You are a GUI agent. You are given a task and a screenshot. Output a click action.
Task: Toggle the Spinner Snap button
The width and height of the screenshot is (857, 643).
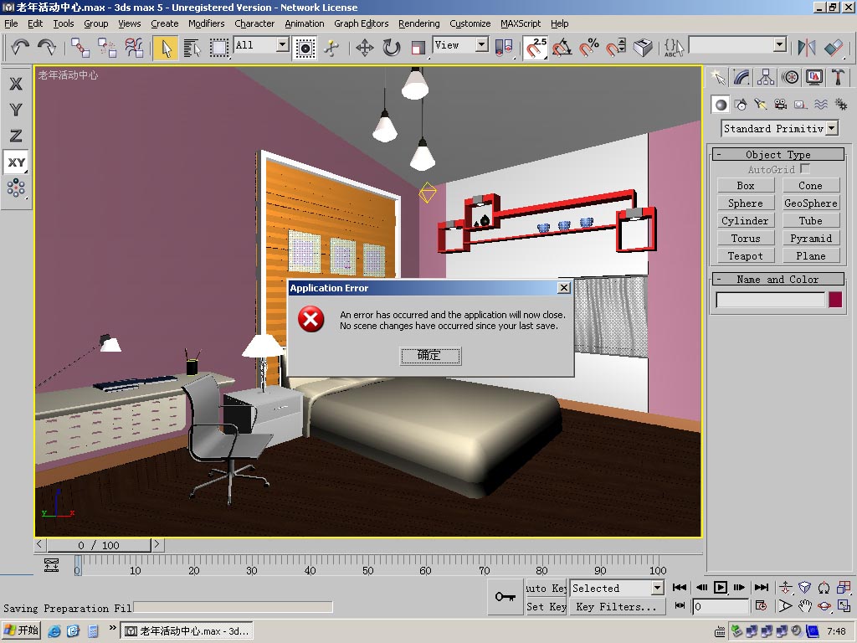[616, 48]
